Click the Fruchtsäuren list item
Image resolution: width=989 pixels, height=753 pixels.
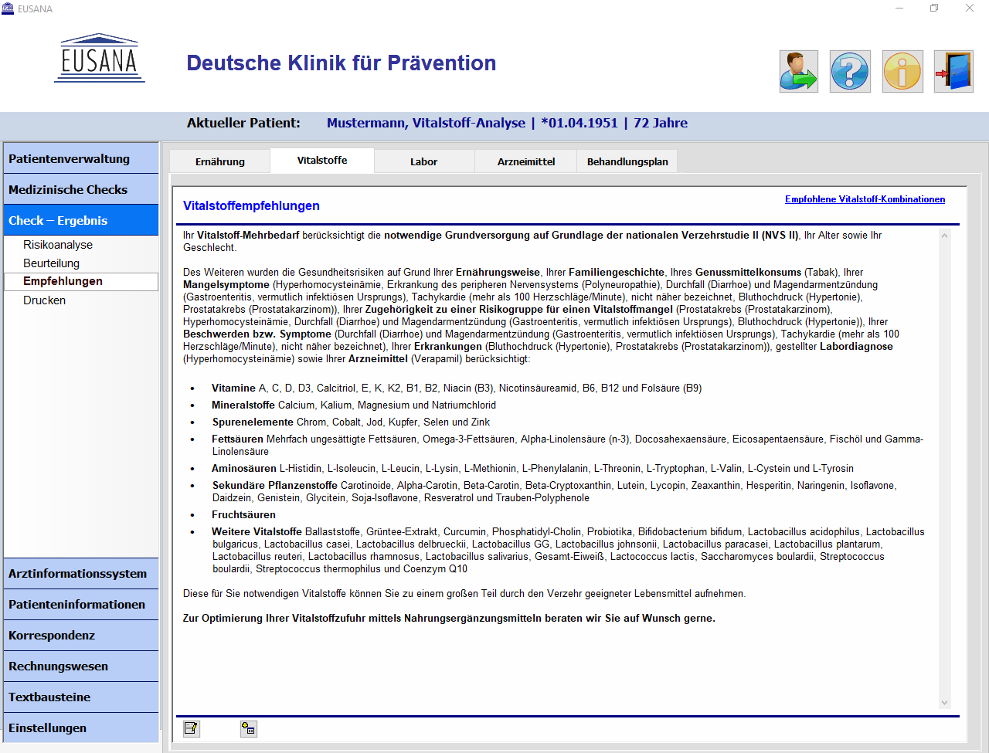tap(243, 515)
